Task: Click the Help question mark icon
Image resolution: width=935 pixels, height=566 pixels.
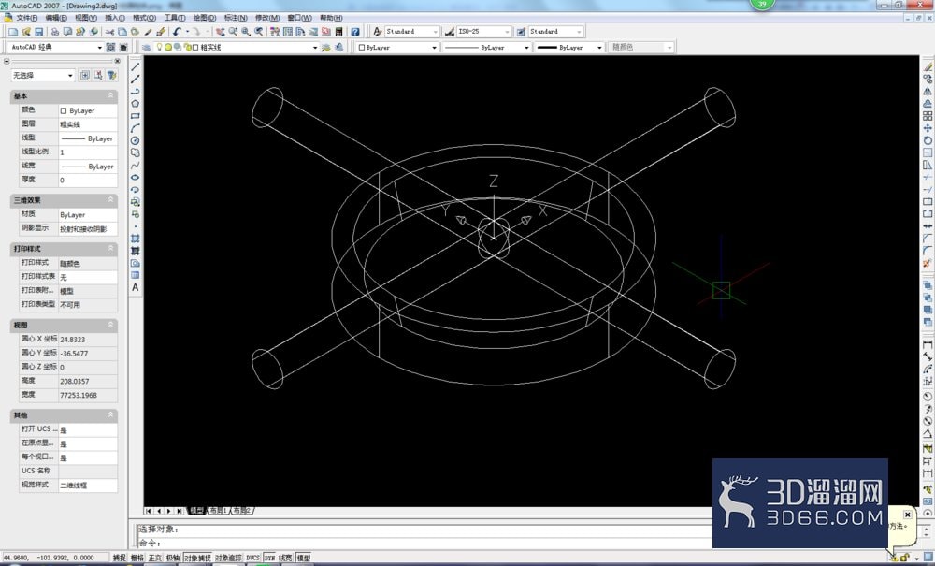Action: point(354,32)
